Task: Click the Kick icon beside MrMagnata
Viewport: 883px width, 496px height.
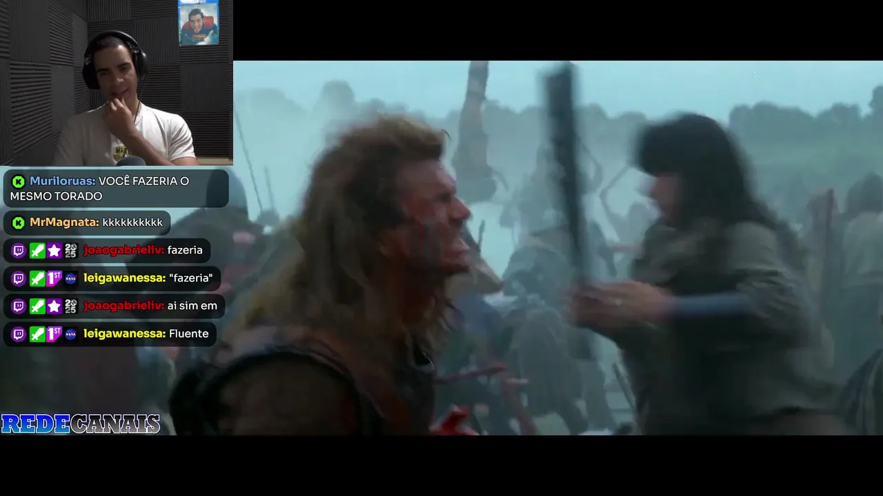Action: coord(19,223)
